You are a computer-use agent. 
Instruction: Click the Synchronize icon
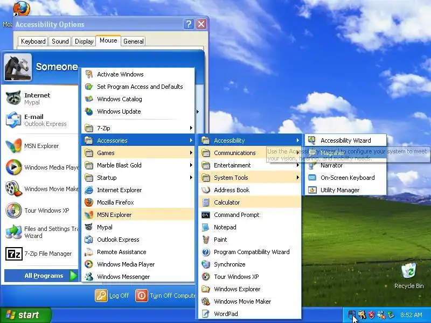pos(206,264)
